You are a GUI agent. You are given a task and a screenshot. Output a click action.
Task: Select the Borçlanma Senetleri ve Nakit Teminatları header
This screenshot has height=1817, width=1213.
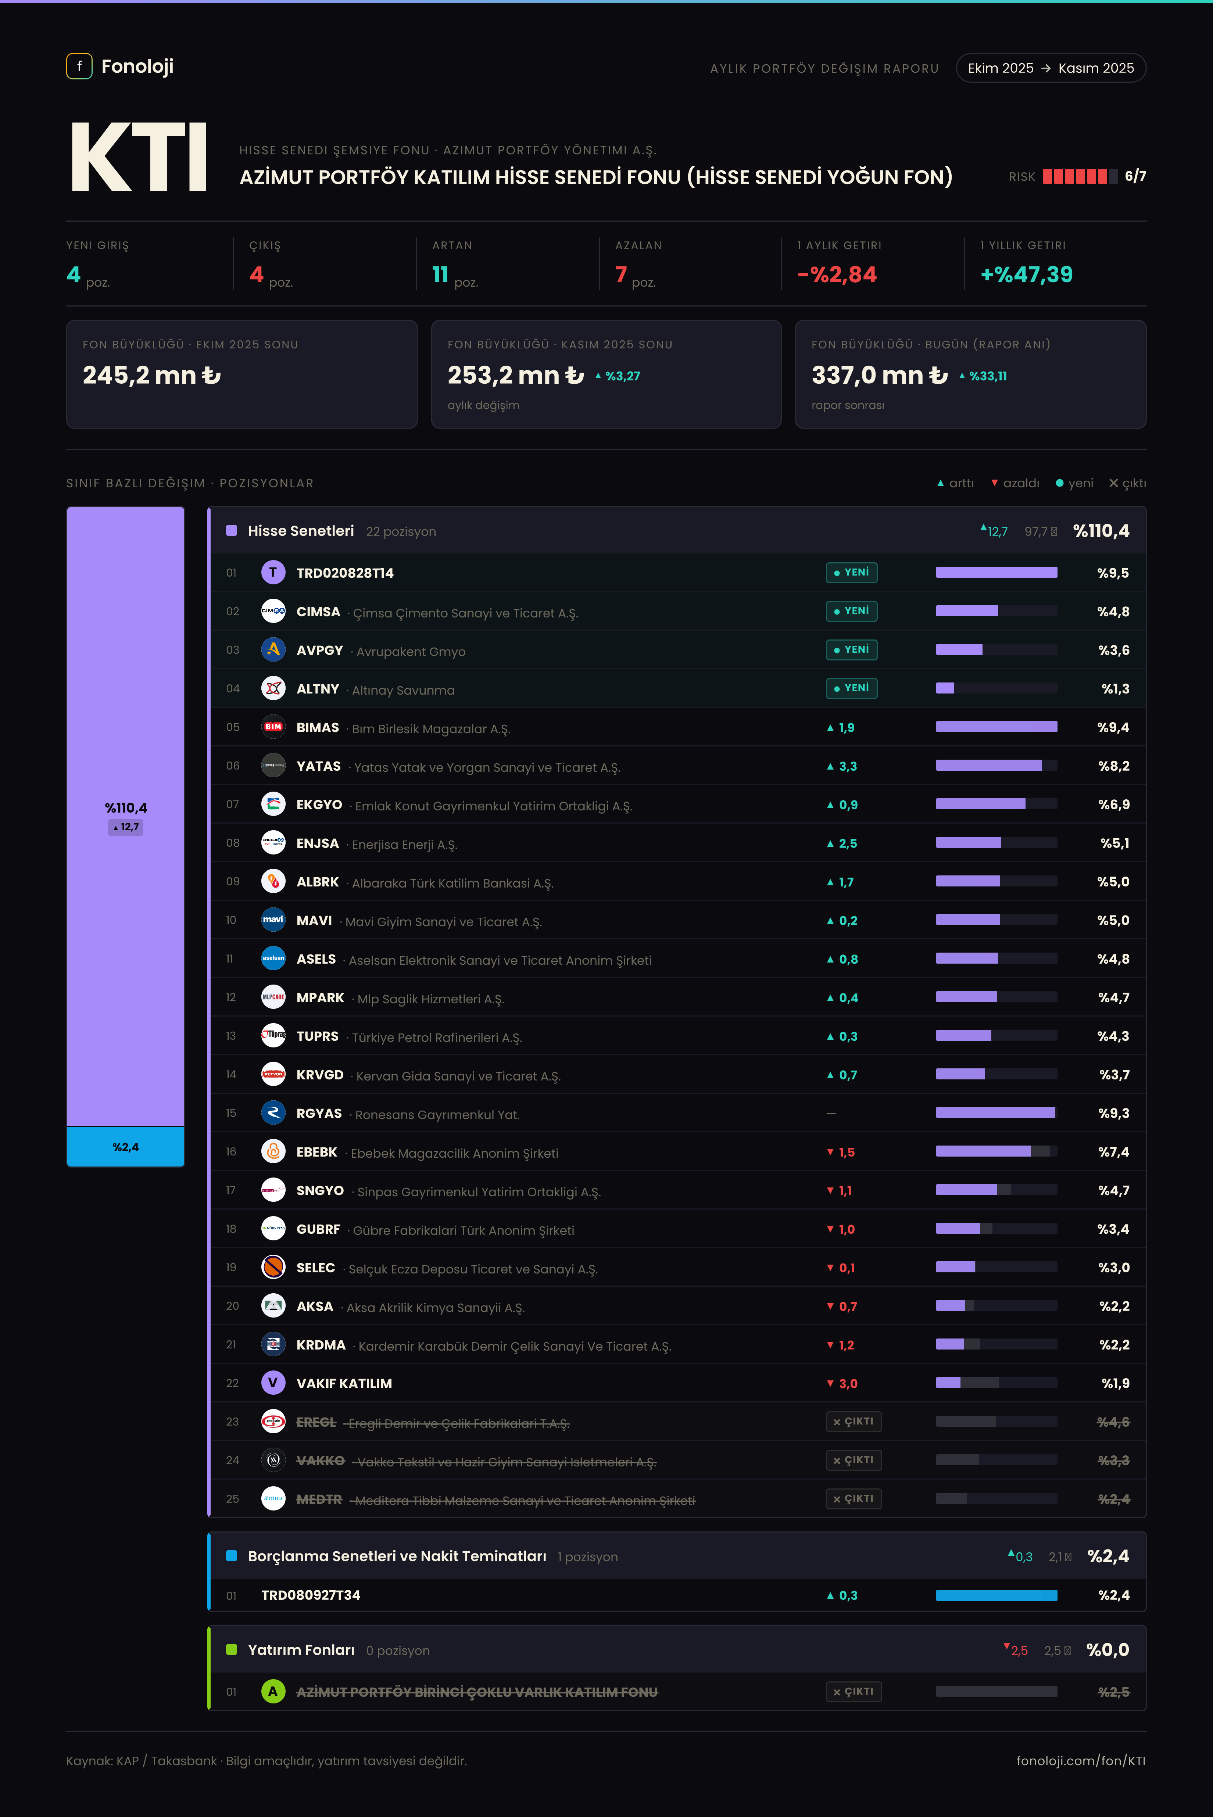(678, 1556)
